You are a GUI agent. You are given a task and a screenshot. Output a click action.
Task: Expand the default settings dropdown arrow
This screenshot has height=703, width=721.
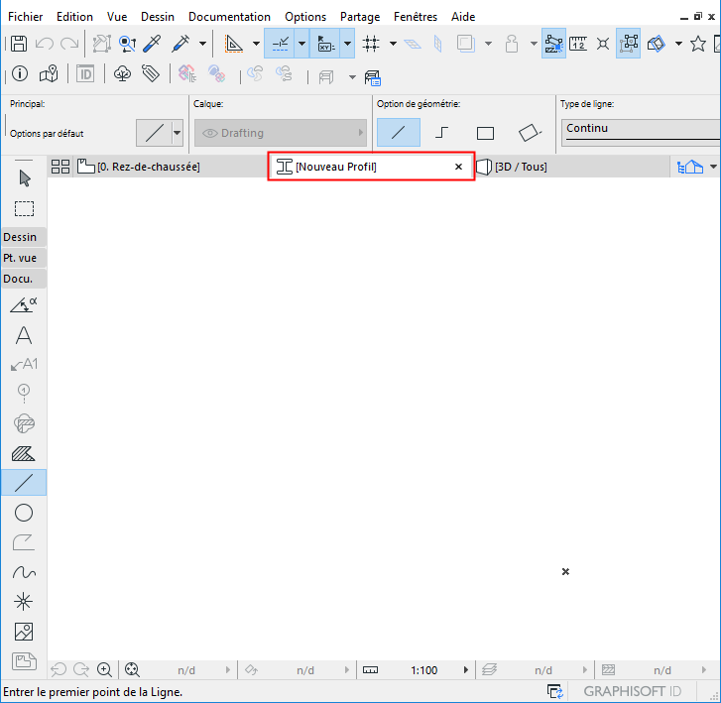pos(178,133)
